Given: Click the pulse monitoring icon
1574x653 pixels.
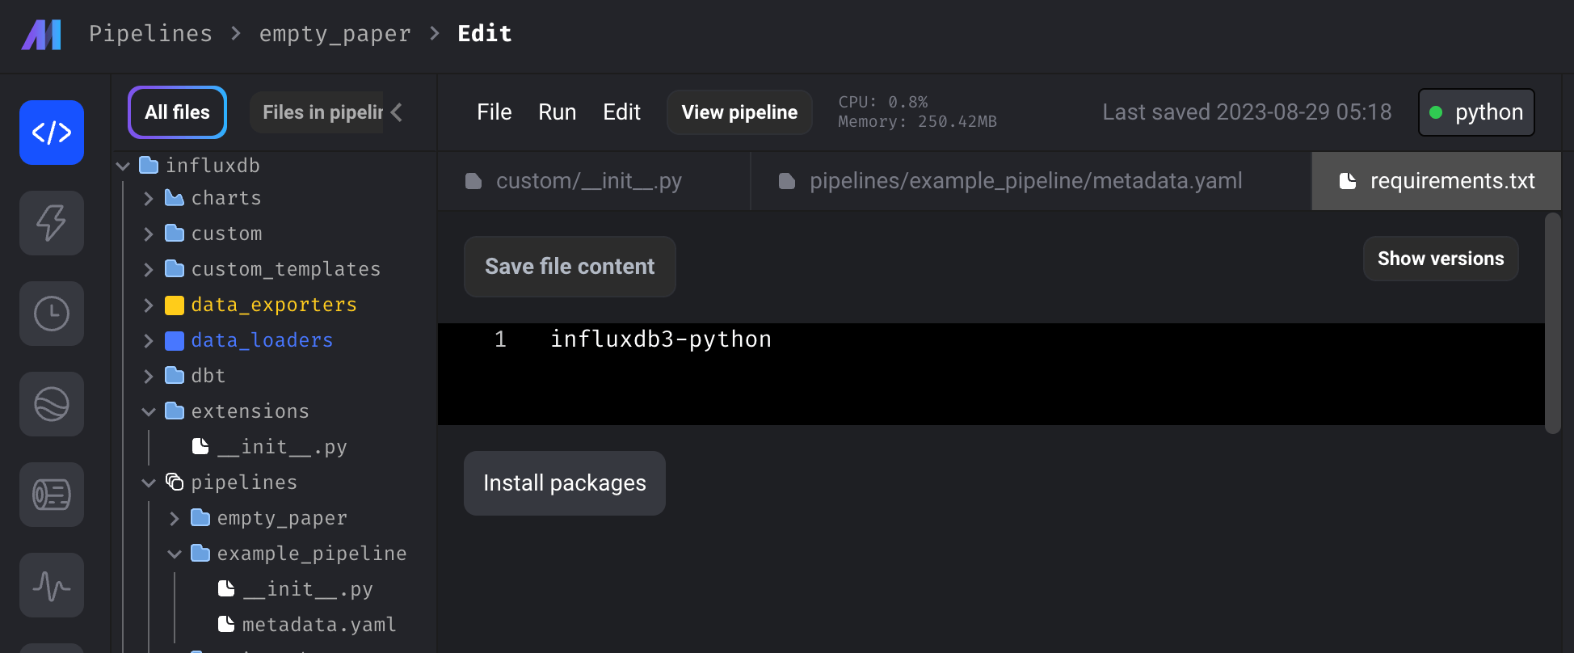Looking at the screenshot, I should (52, 585).
